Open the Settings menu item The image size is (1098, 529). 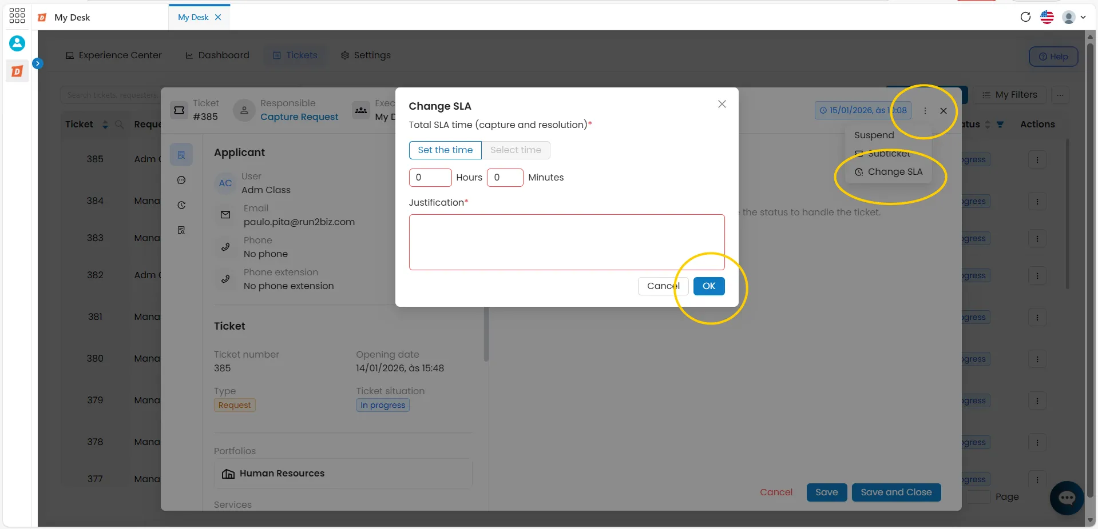coord(366,55)
